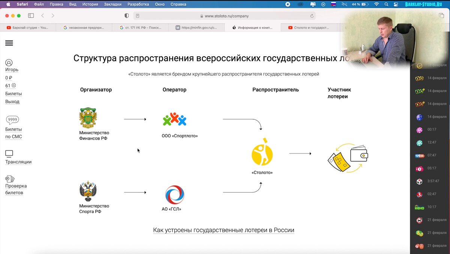450x254 pixels.
Task: Go forward with Safari forward arrow
Action: [x=53, y=16]
